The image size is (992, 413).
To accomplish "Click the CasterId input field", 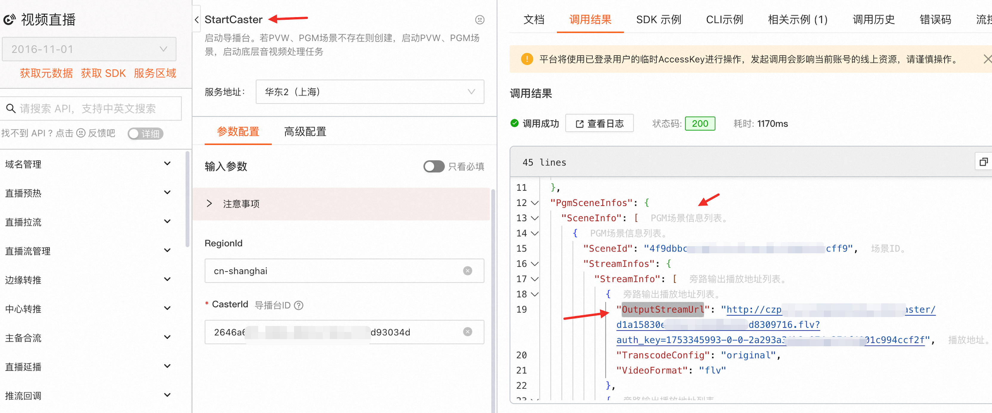I will pyautogui.click(x=344, y=332).
